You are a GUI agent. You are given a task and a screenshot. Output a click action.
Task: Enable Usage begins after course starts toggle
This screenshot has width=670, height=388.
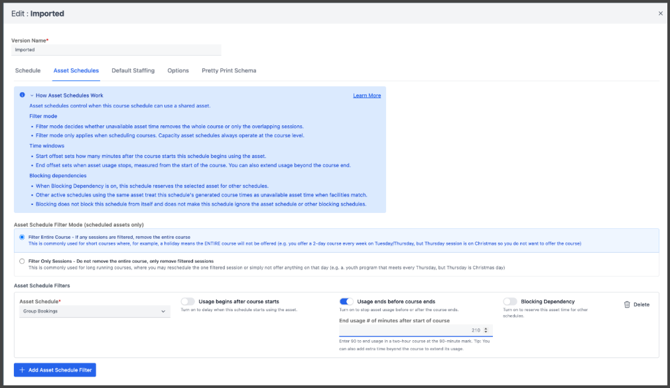[x=188, y=302]
